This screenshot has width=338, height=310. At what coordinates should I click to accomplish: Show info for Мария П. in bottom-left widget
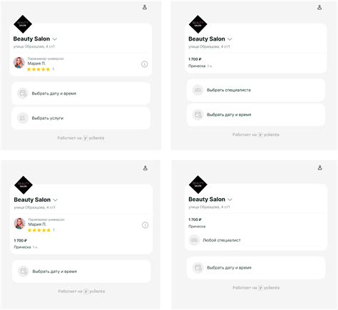coord(145,225)
